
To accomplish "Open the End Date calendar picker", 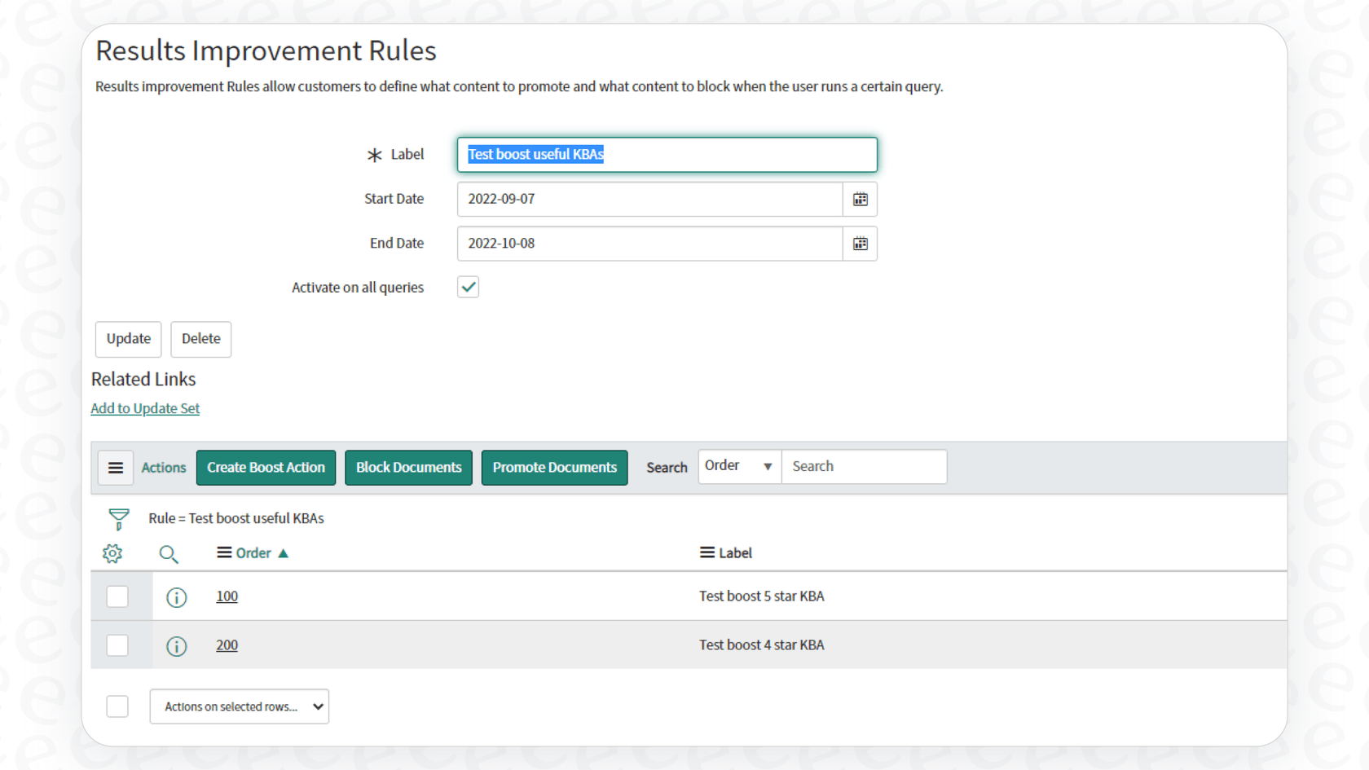I will coord(860,243).
